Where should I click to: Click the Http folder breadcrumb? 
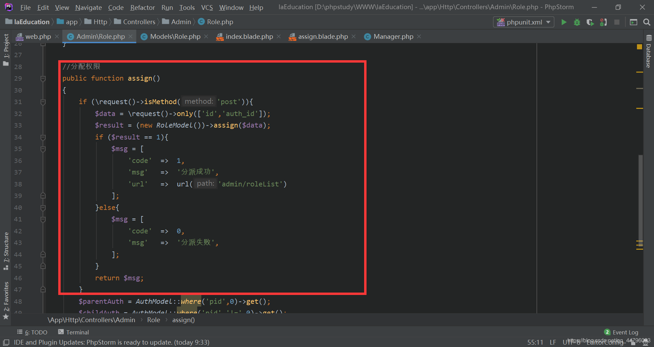coord(96,22)
